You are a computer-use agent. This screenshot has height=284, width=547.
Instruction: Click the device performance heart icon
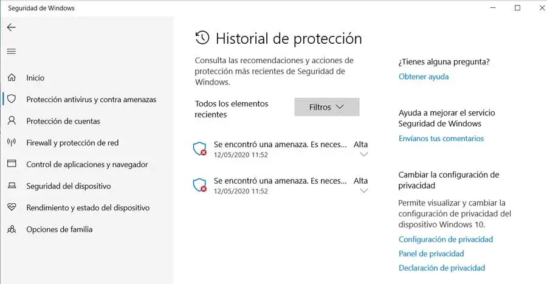pos(11,207)
